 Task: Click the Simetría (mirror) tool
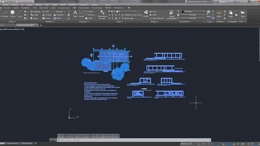pyautogui.click(x=47, y=15)
